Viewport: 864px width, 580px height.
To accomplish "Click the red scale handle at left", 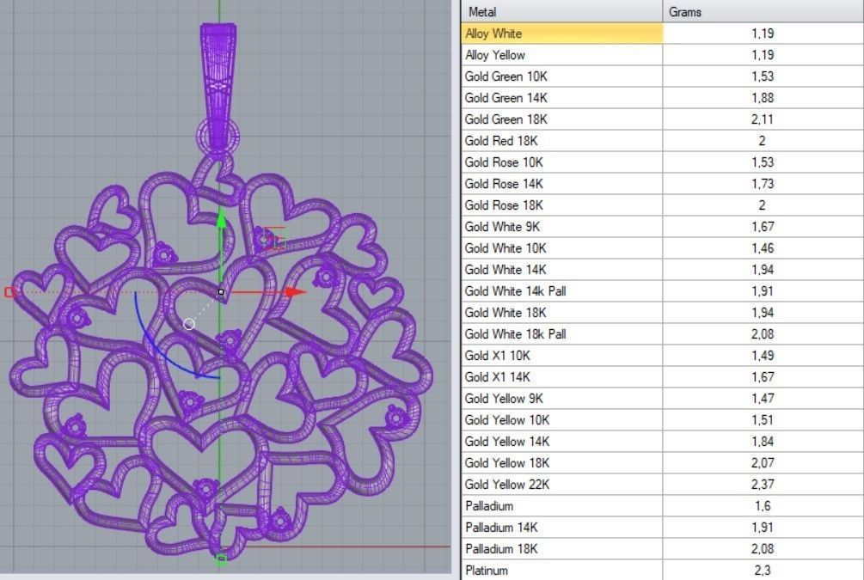I will (x=9, y=292).
